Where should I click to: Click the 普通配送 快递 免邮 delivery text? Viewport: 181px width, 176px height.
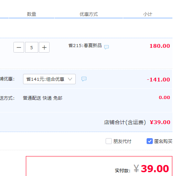point(43,98)
